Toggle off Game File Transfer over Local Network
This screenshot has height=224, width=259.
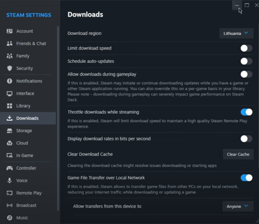tap(246, 178)
